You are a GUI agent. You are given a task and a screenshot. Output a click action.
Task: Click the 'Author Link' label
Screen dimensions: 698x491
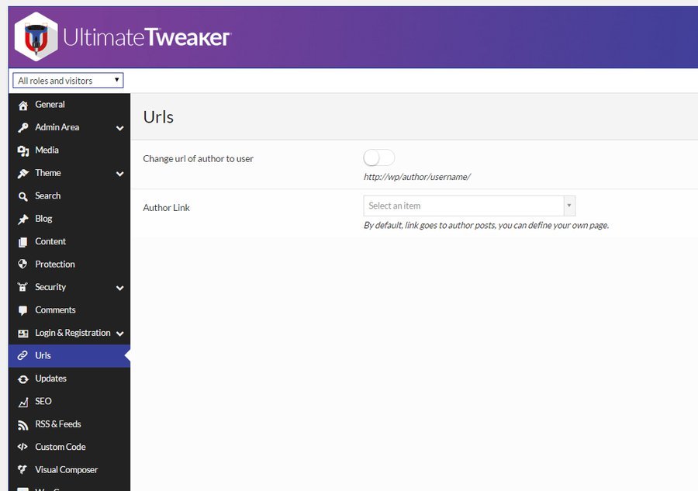(167, 208)
